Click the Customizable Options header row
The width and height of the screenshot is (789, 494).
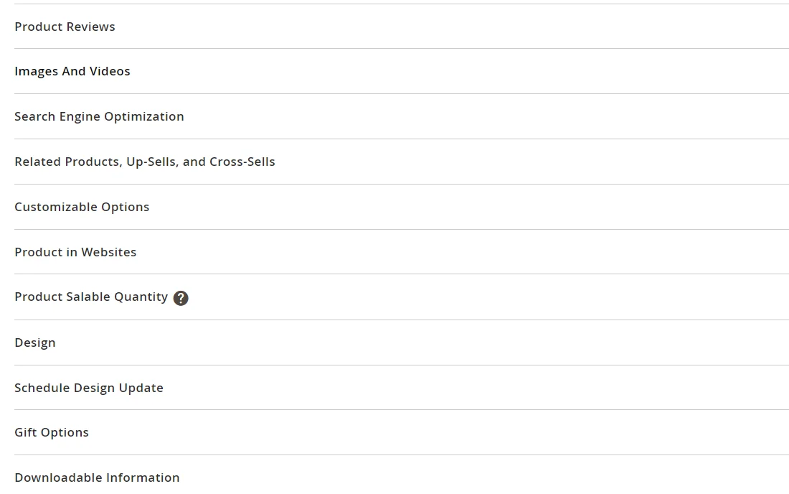click(x=82, y=206)
